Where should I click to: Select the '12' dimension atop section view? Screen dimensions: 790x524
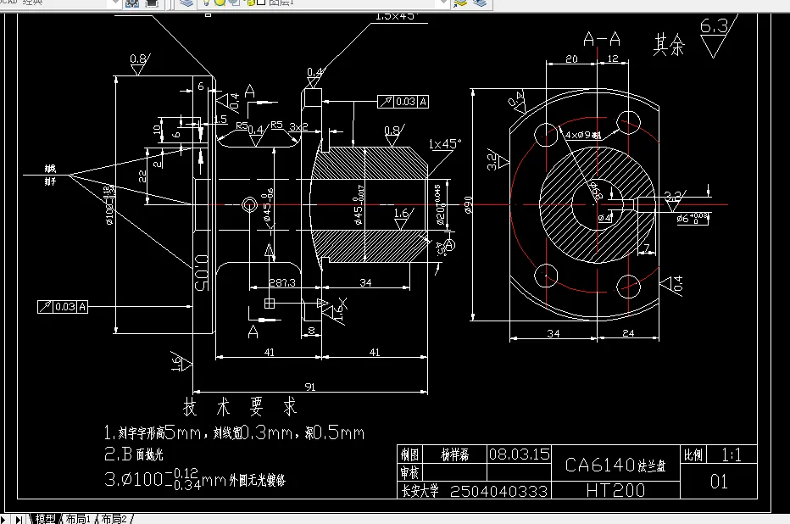click(x=613, y=59)
